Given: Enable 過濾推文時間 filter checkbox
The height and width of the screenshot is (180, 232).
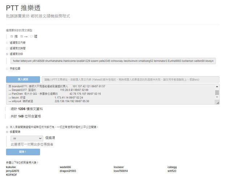Looking at the screenshot, I should click(7, 48).
